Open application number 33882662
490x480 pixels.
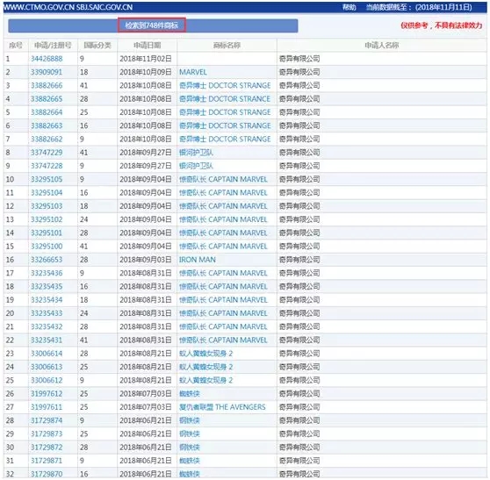pyautogui.click(x=47, y=140)
